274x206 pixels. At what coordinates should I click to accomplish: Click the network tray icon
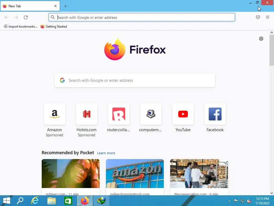pos(242,201)
